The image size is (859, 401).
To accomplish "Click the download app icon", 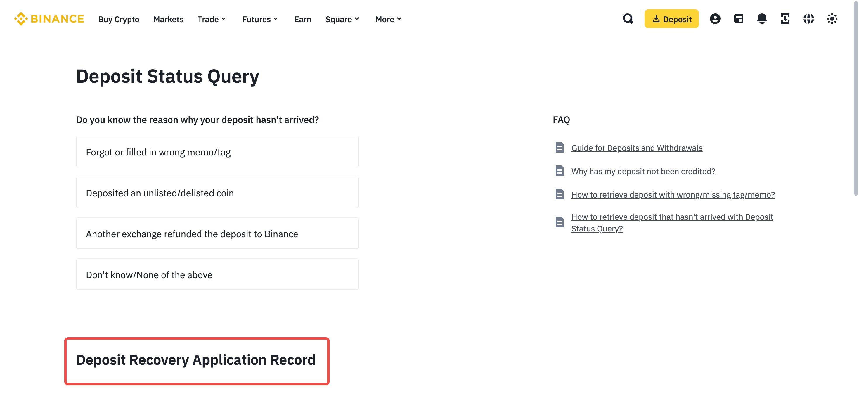I will pyautogui.click(x=785, y=19).
